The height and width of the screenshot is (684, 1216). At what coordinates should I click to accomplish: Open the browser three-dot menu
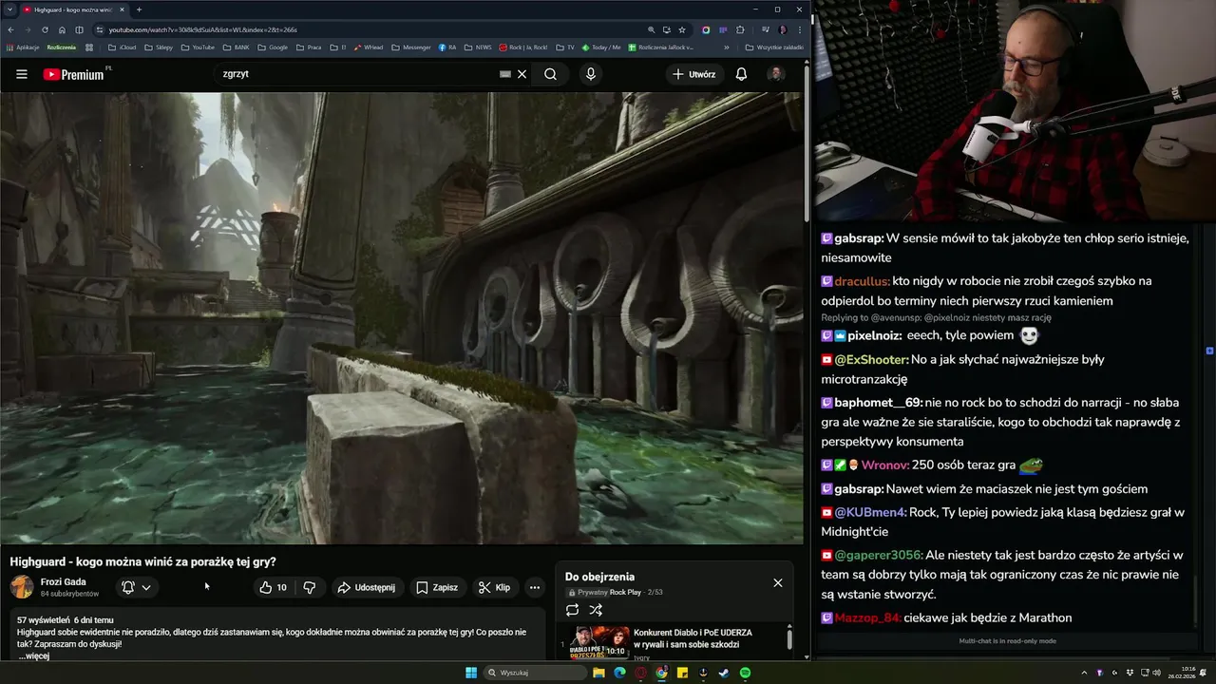point(799,29)
